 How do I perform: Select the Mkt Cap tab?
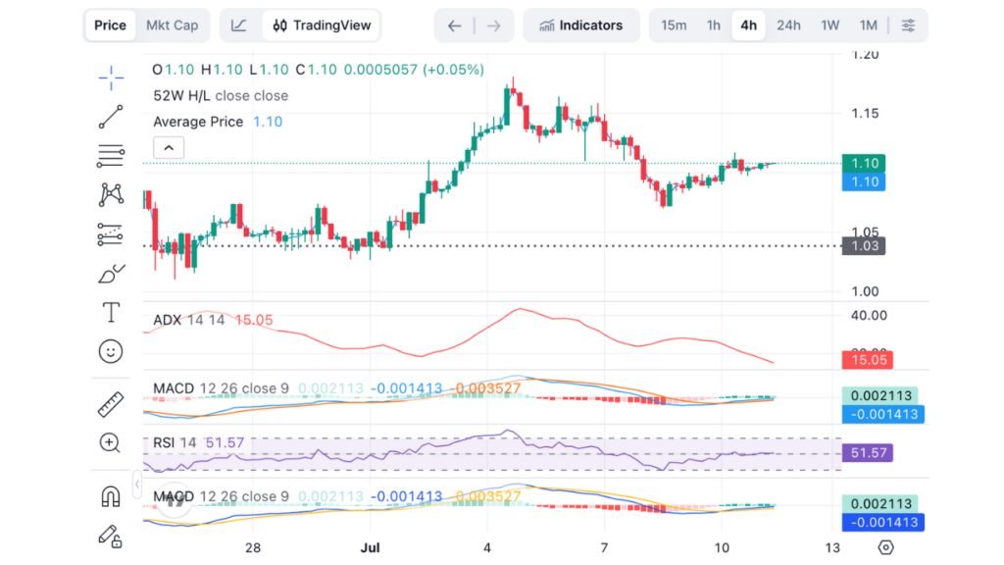pyautogui.click(x=173, y=26)
